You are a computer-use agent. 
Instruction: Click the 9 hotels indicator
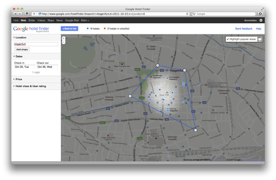[x=93, y=28]
